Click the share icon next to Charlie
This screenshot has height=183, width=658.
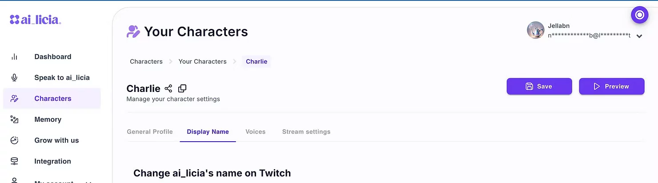click(168, 88)
